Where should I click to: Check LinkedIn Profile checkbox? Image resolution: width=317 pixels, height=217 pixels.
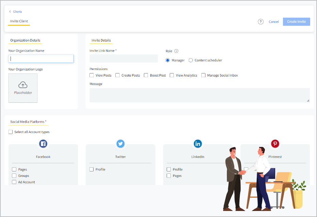(169, 169)
